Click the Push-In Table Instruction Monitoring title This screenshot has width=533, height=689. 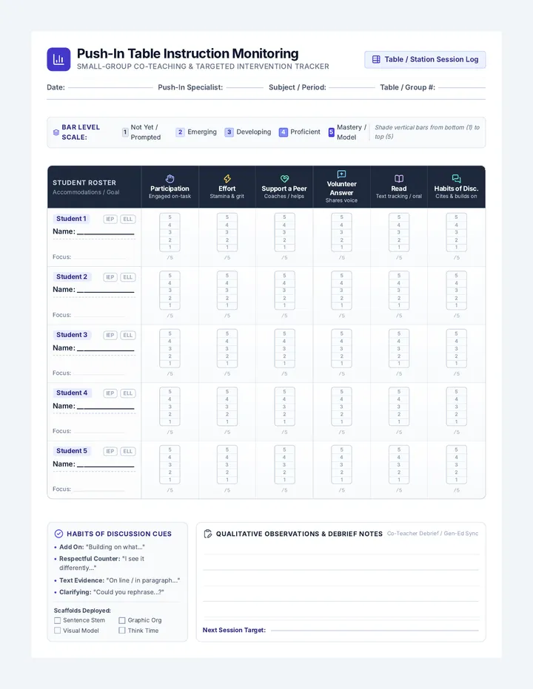[x=187, y=54]
